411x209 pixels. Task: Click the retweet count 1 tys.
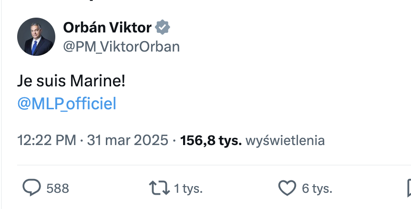[188, 188]
